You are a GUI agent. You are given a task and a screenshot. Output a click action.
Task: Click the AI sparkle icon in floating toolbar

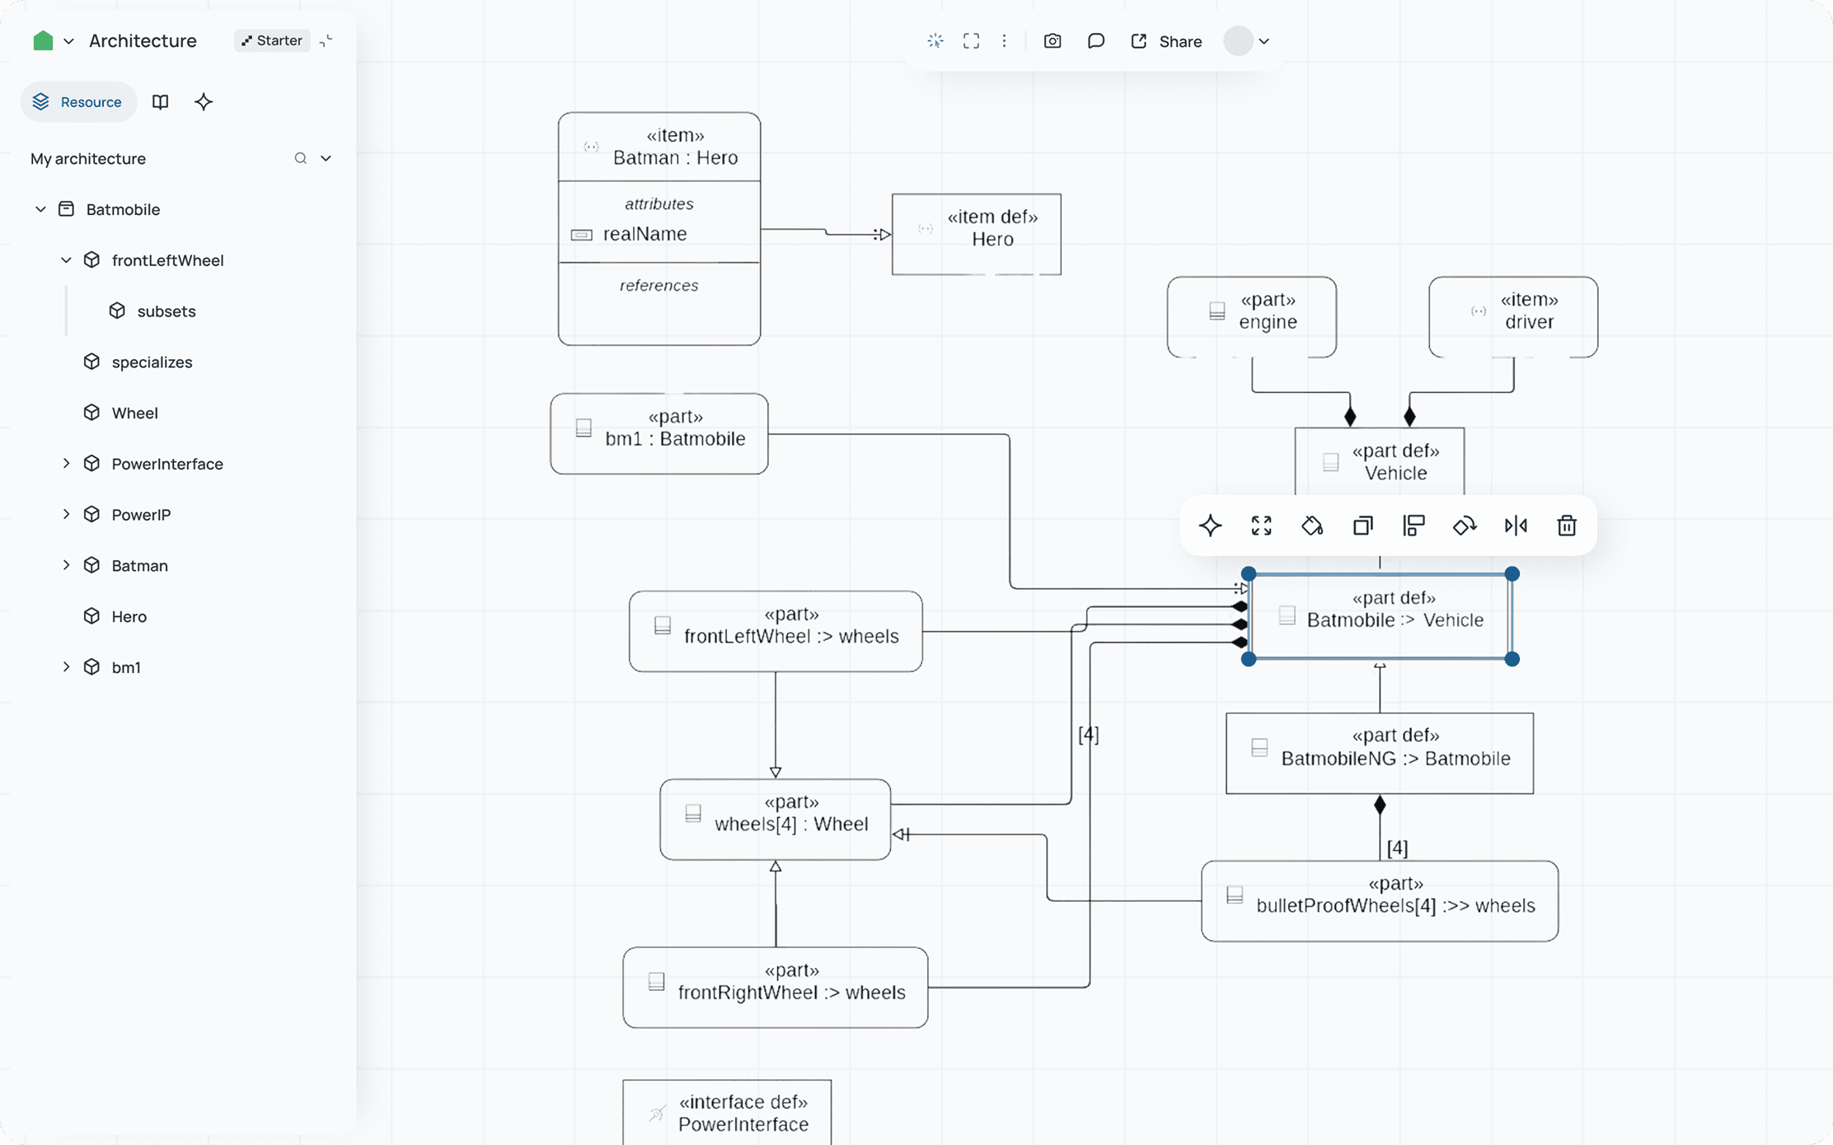tap(1210, 526)
